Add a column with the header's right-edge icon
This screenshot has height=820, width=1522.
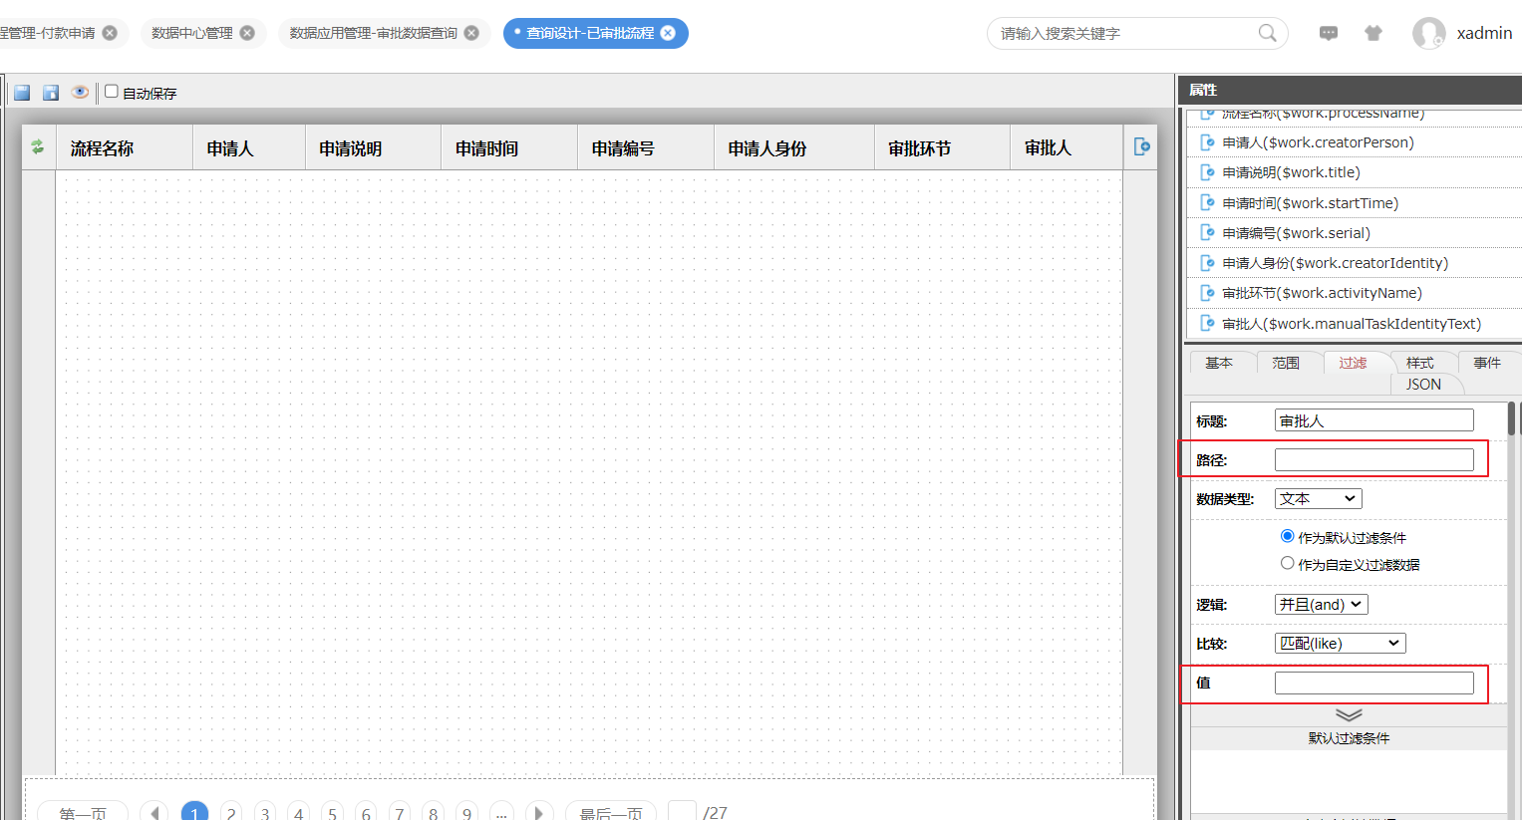(1142, 147)
